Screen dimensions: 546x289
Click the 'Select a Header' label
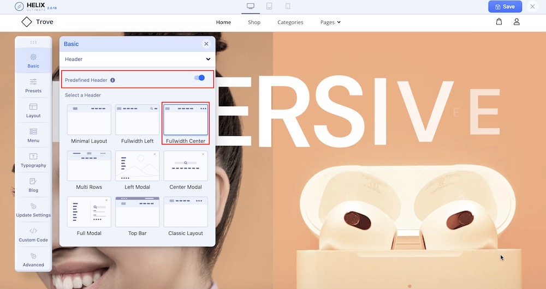point(83,95)
